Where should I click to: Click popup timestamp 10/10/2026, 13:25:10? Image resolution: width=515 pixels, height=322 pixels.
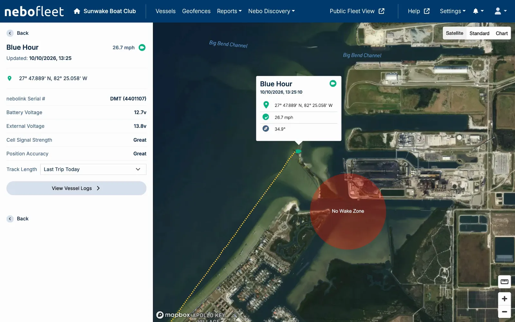(x=281, y=92)
